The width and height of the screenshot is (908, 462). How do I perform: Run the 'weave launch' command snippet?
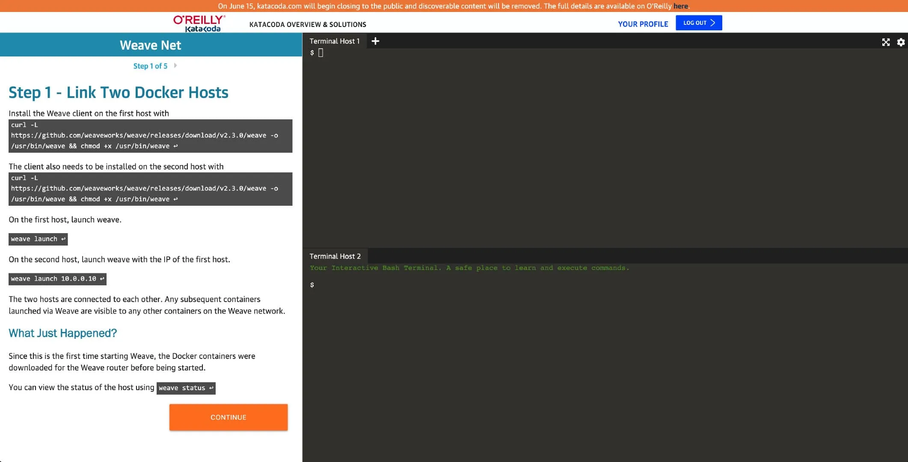point(38,239)
